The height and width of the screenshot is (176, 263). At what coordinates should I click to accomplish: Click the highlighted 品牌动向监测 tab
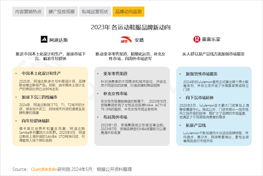128,12
